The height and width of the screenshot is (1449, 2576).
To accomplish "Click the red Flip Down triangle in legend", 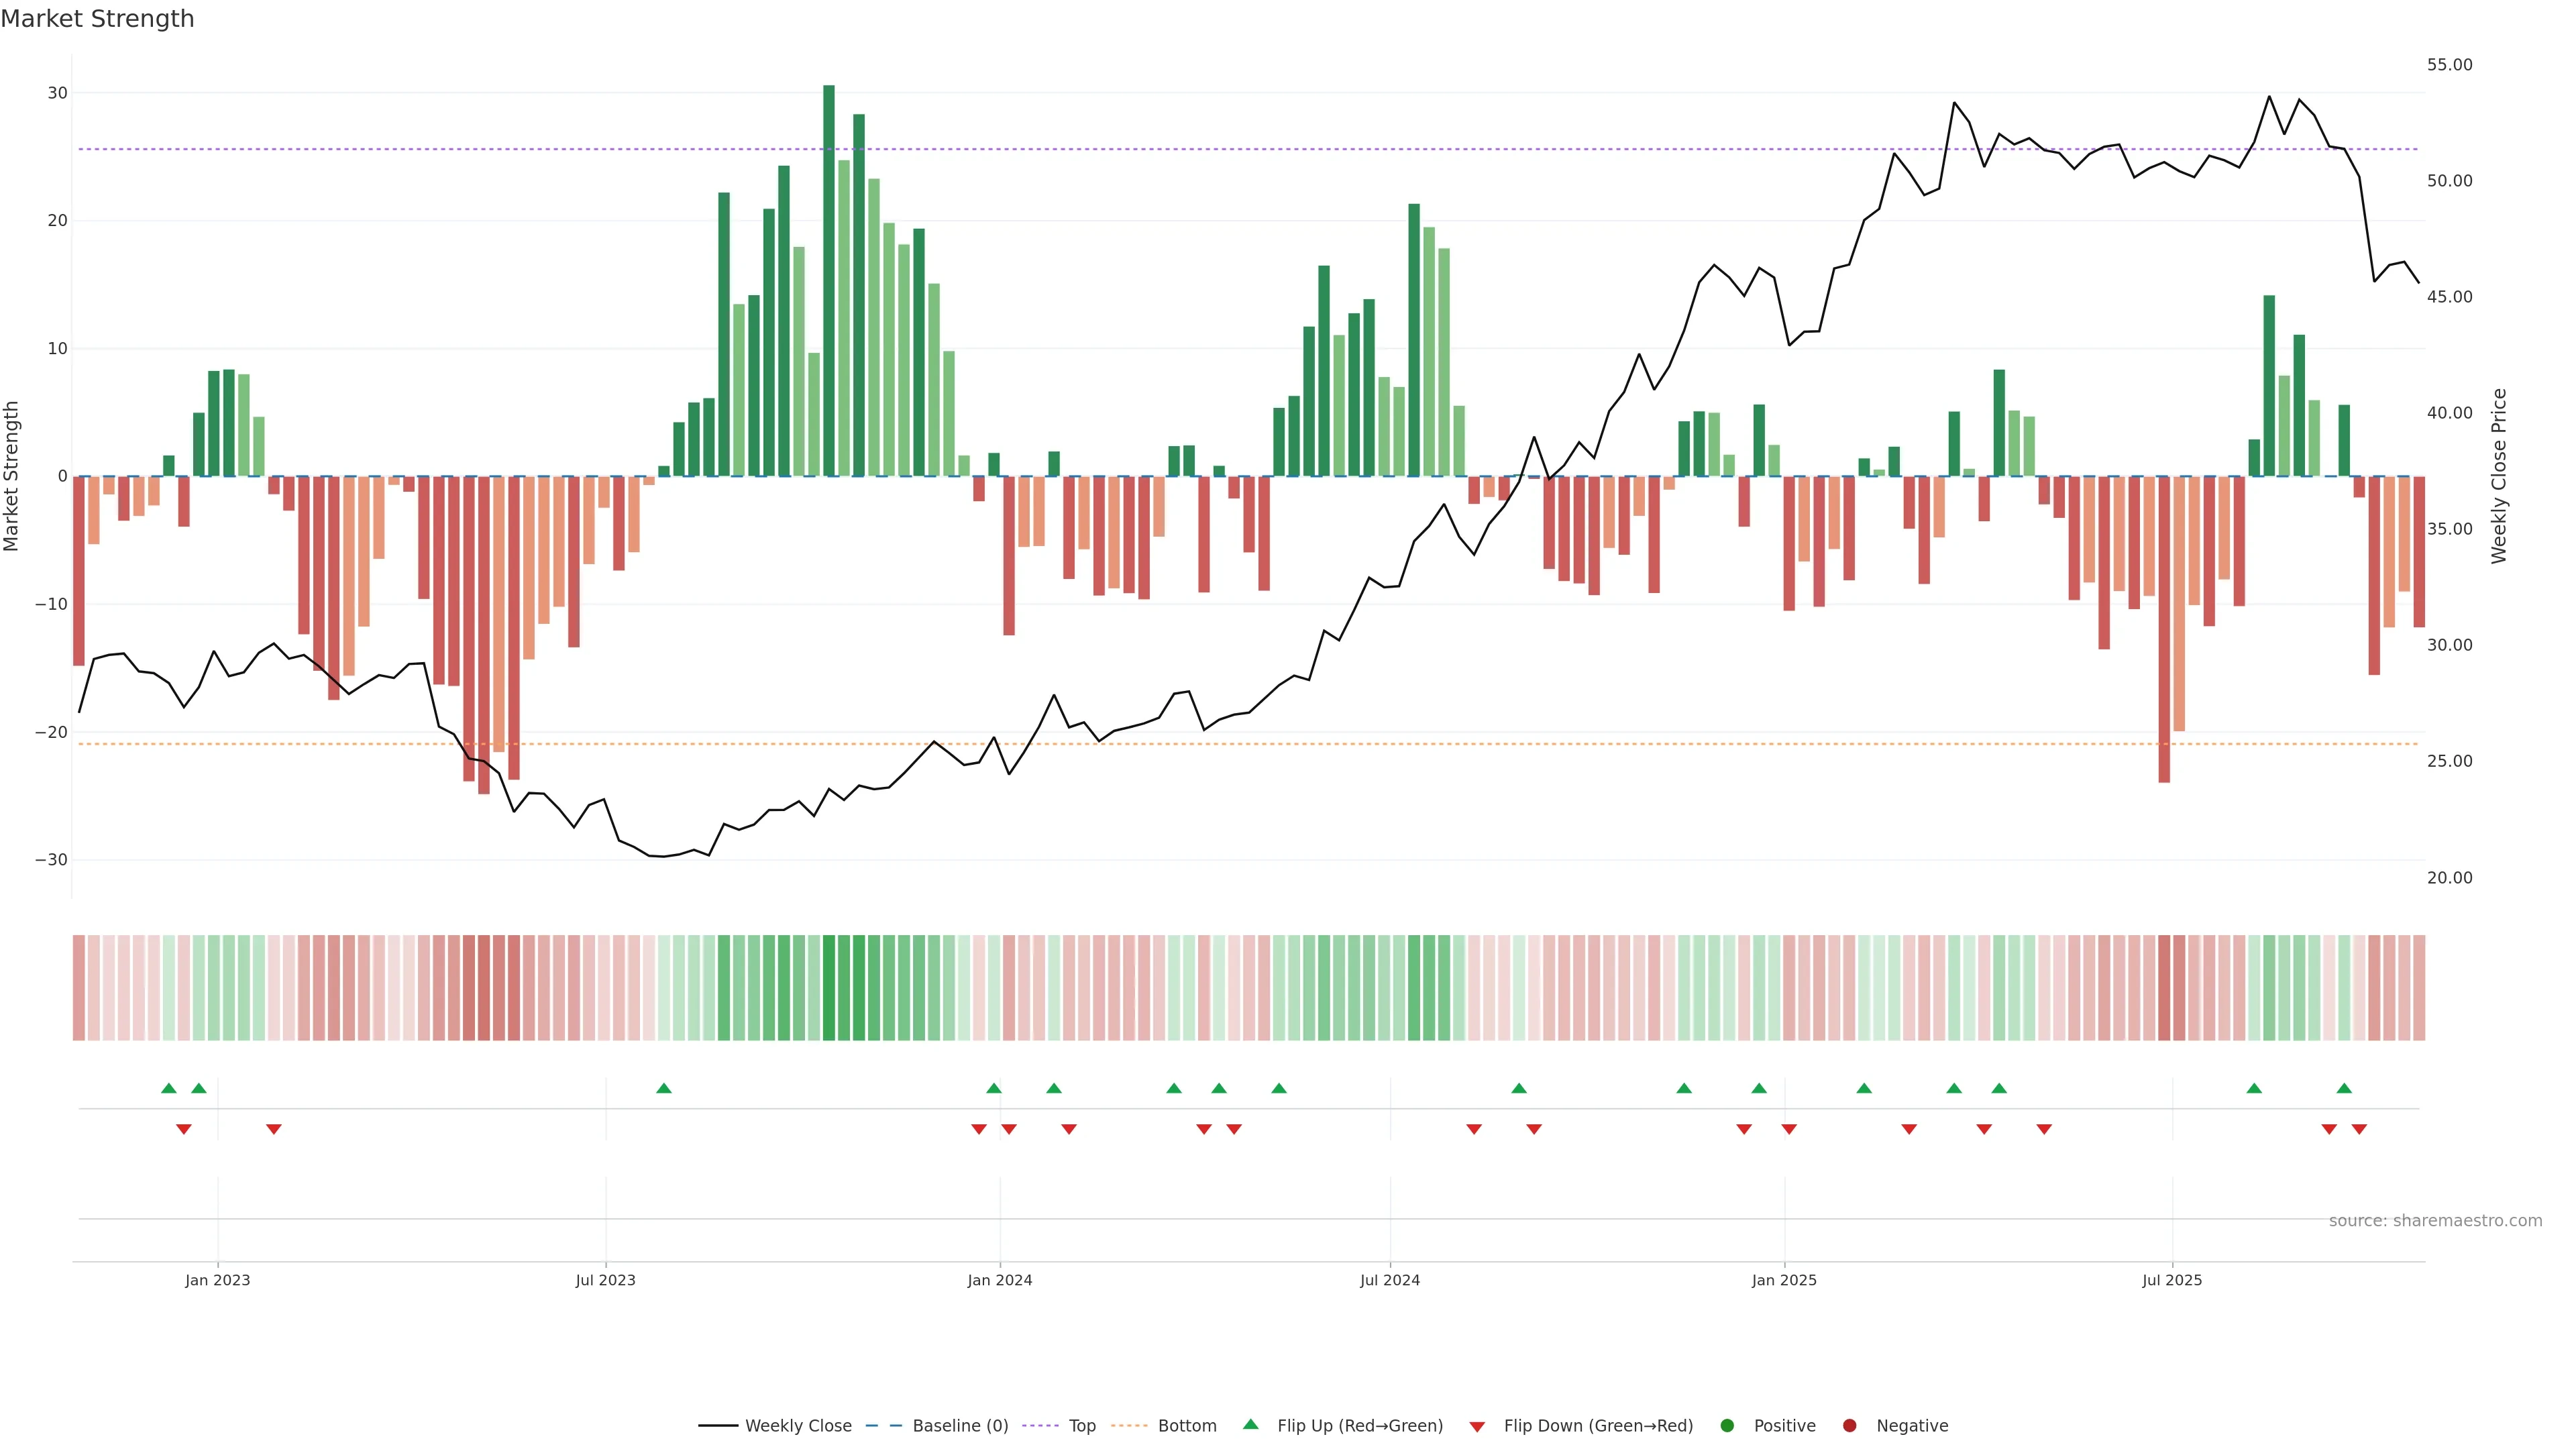I will click(1477, 1426).
